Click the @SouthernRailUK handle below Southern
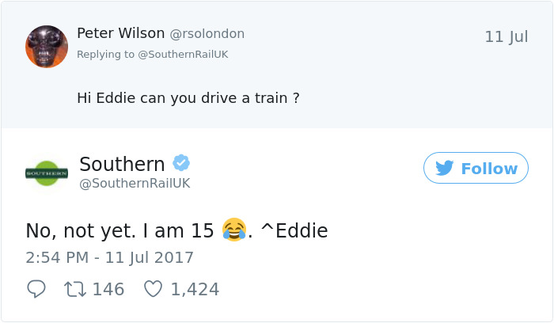554x323 pixels. pyautogui.click(x=135, y=184)
